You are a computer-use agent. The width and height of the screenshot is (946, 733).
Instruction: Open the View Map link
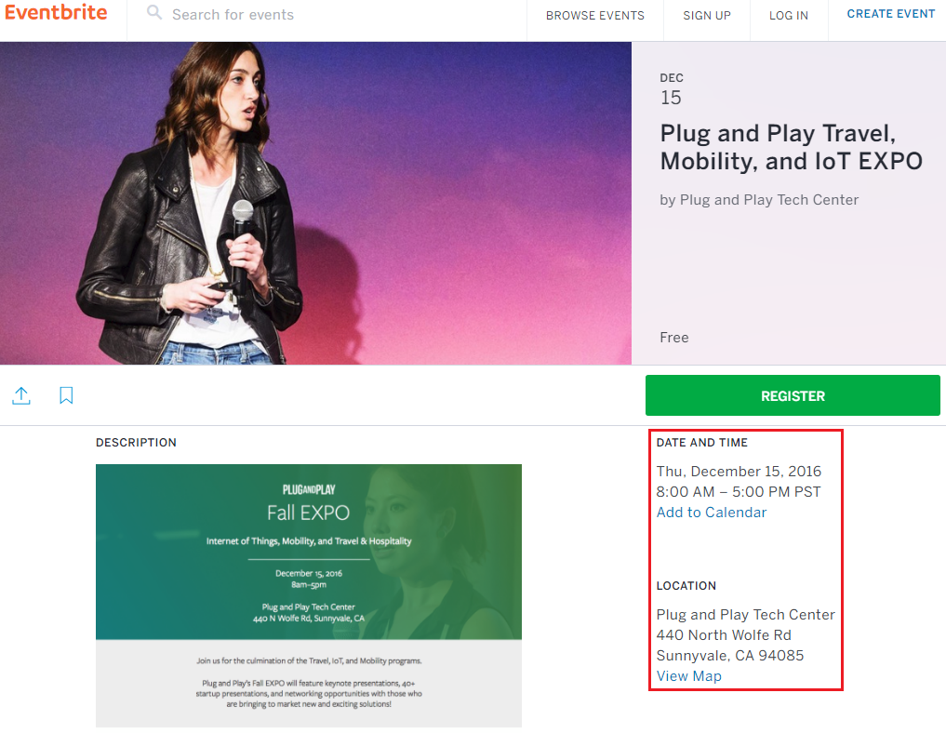(688, 676)
